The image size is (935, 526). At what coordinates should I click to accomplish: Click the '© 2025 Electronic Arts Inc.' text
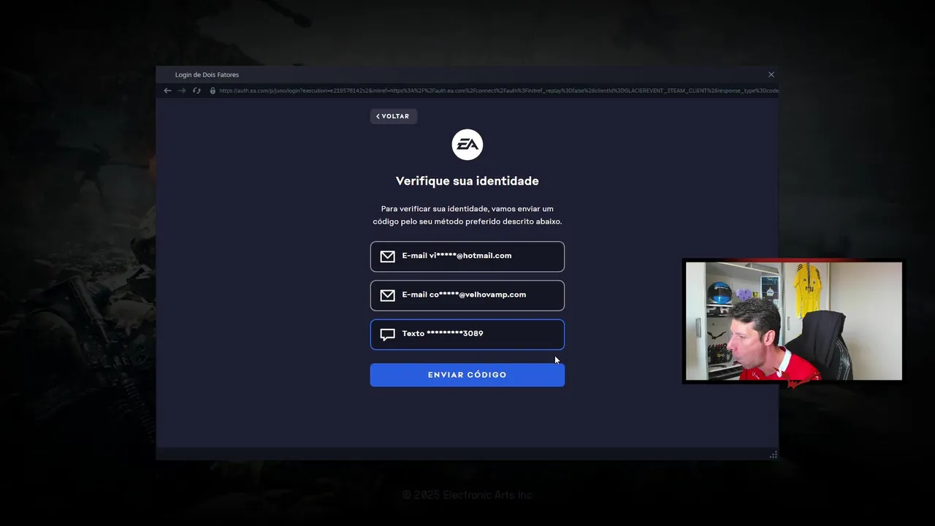467,495
